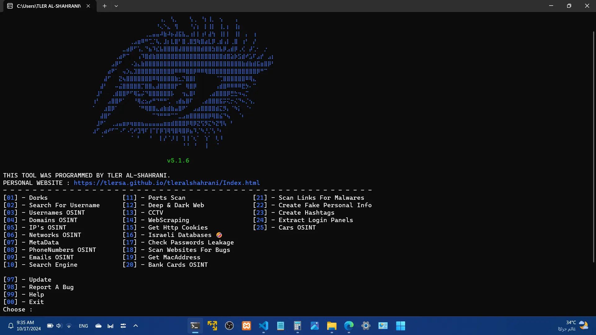
Task: Click the 'Report A Bug' option text
Action: click(51, 287)
